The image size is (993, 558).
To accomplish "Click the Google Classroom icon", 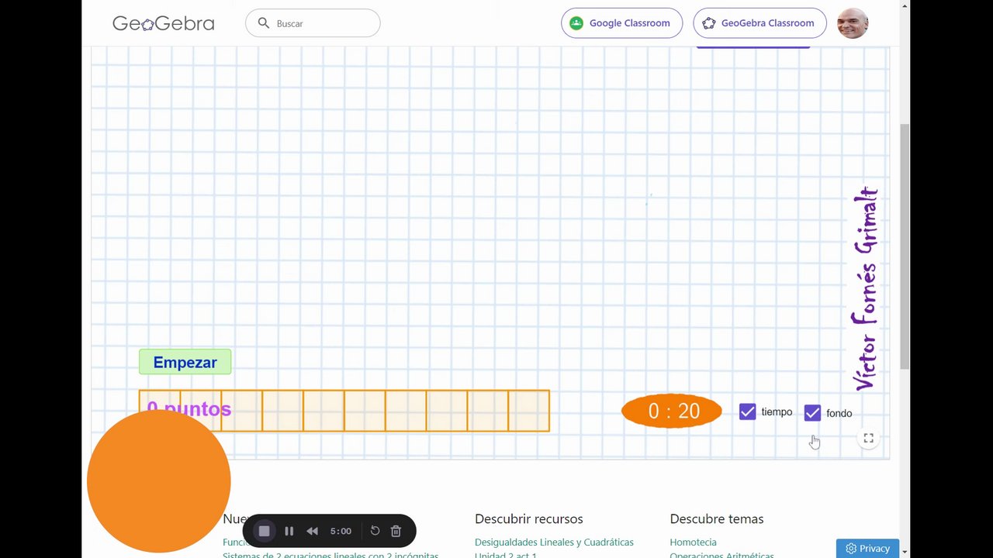I will 576,23.
